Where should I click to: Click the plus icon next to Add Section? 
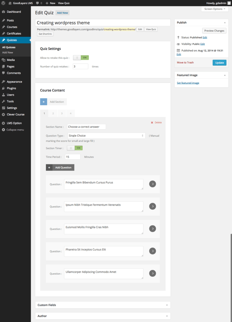[43, 102]
